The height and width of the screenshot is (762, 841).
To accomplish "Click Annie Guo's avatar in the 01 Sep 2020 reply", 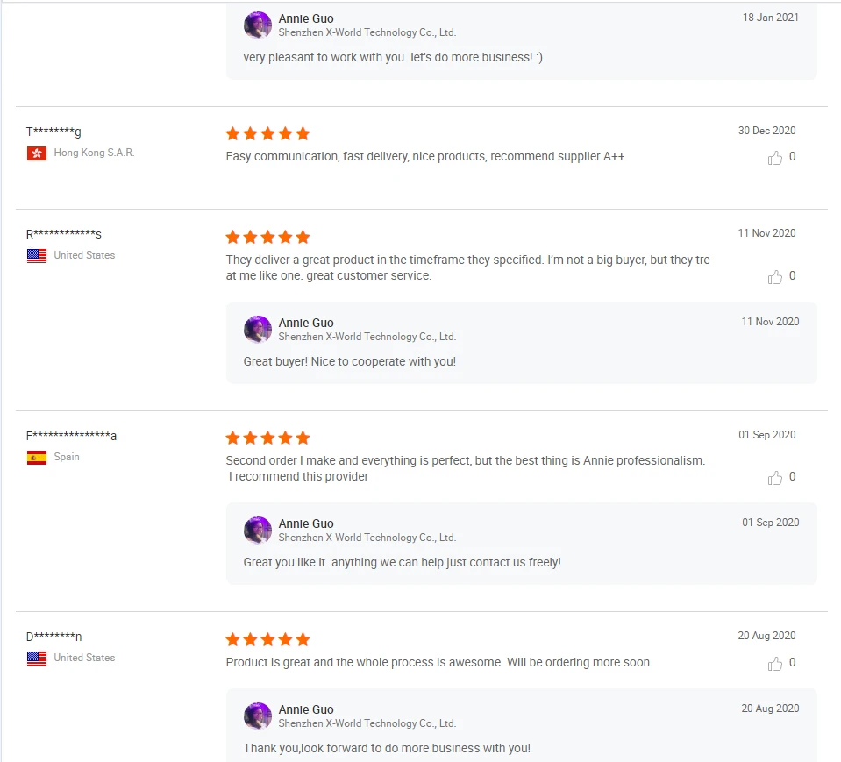I will (x=258, y=531).
